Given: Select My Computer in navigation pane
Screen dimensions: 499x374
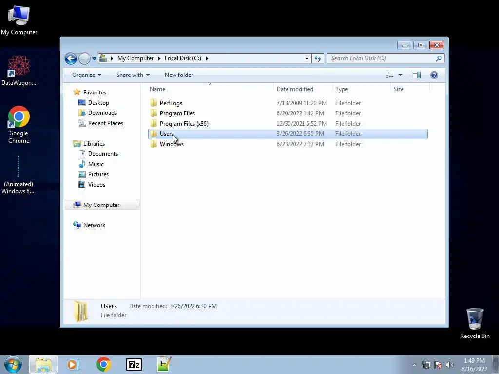Looking at the screenshot, I should pos(101,205).
